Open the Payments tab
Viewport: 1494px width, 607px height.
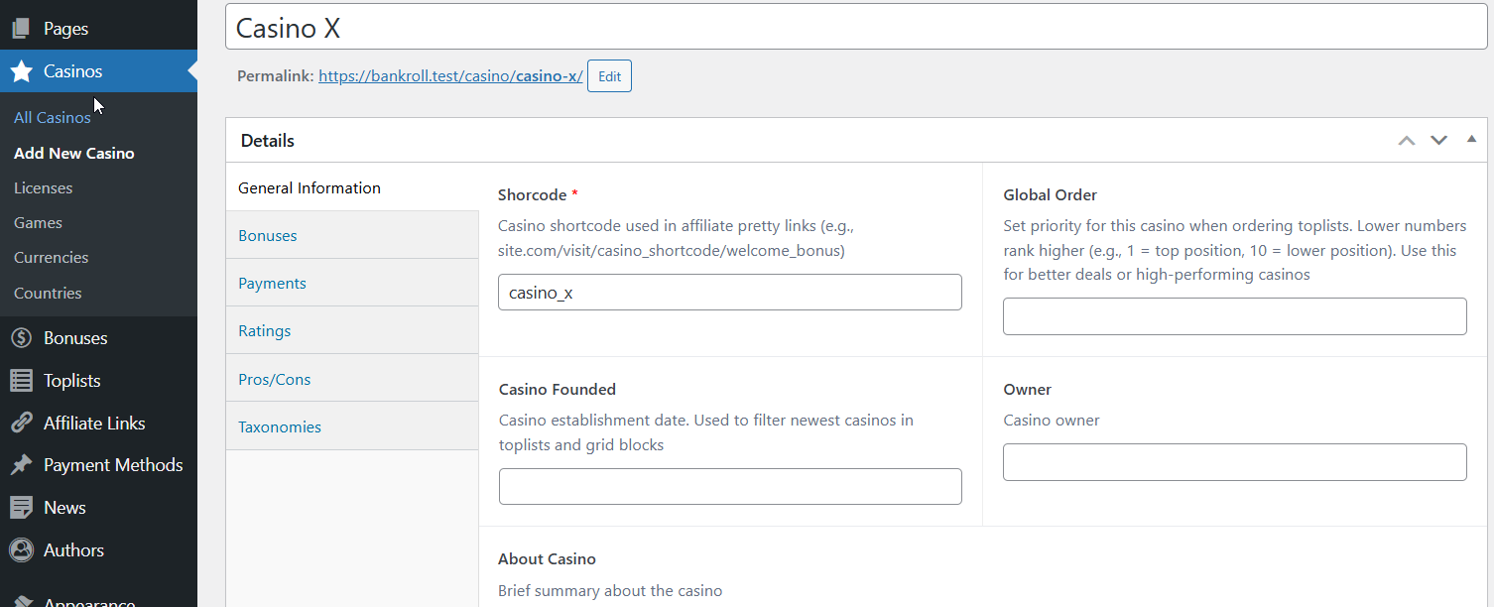(x=272, y=283)
